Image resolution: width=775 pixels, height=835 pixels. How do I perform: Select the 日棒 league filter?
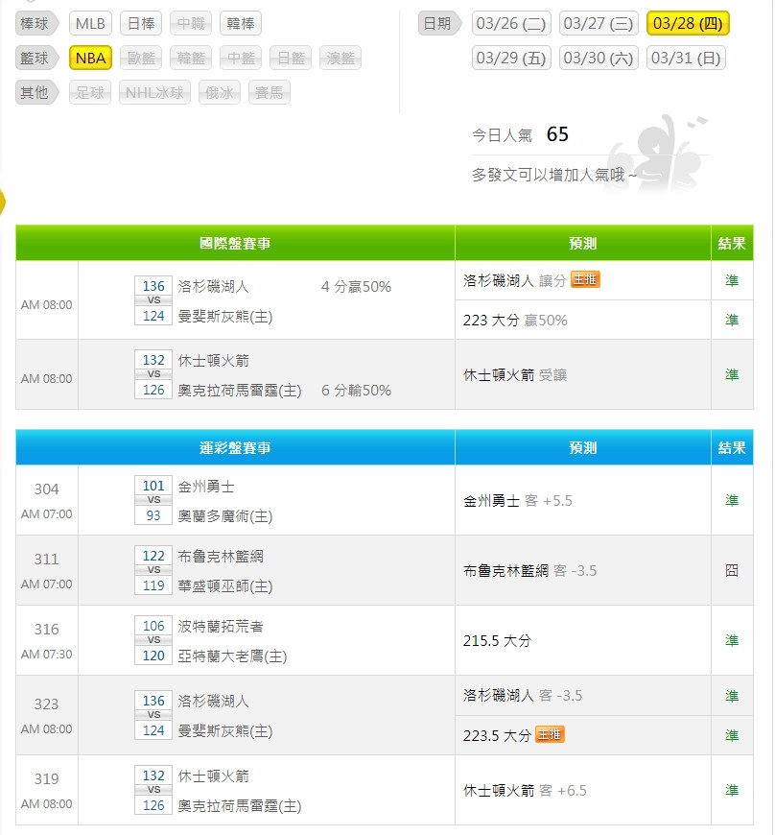(x=141, y=23)
